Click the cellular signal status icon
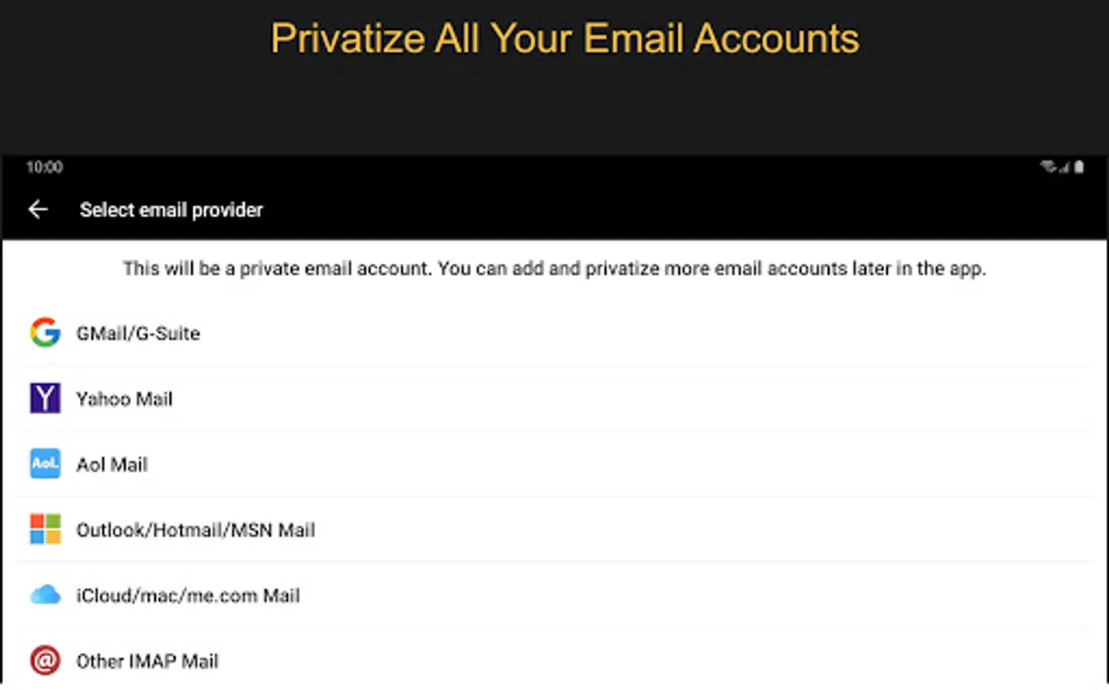 (1064, 167)
